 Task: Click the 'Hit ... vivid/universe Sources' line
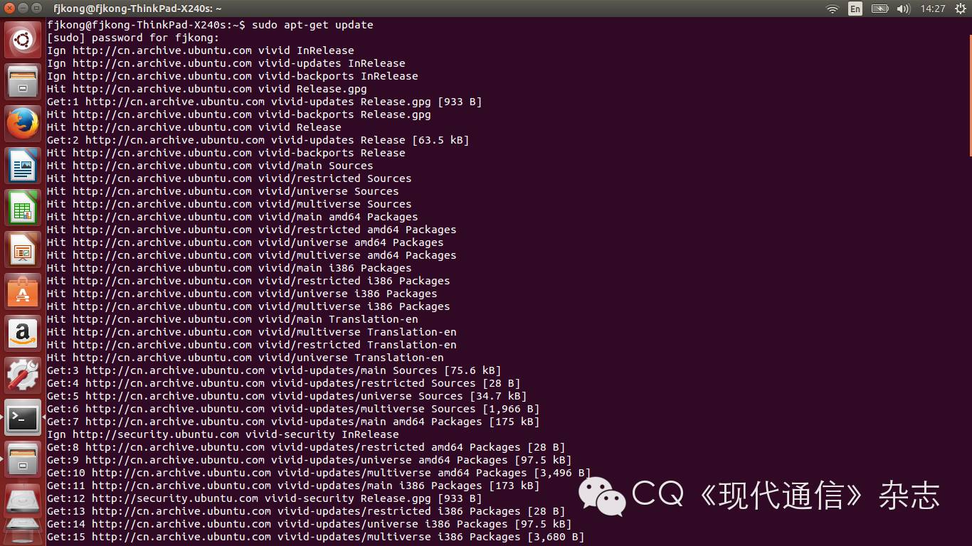coord(223,191)
